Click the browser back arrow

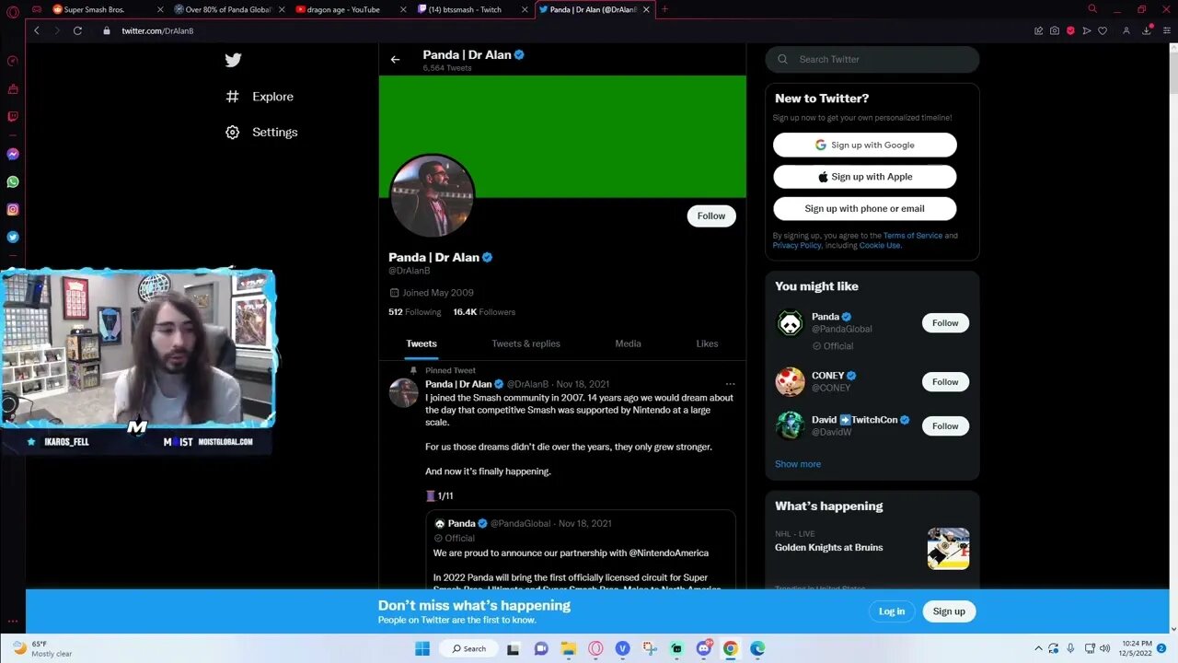(x=37, y=30)
